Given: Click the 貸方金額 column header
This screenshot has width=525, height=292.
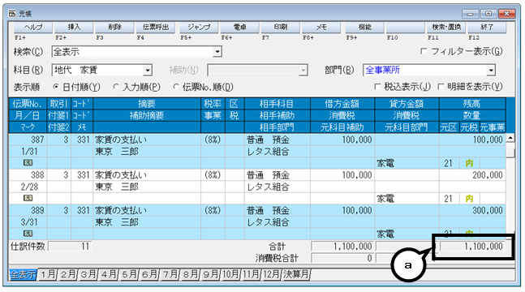Looking at the screenshot, I should click(407, 104).
